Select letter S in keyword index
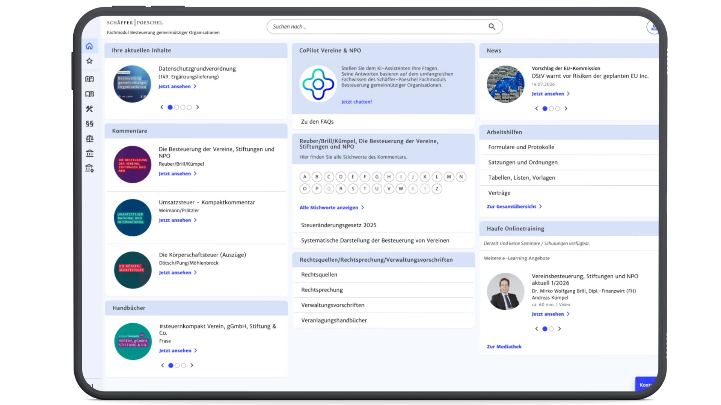This screenshot has width=721, height=405. (x=353, y=189)
